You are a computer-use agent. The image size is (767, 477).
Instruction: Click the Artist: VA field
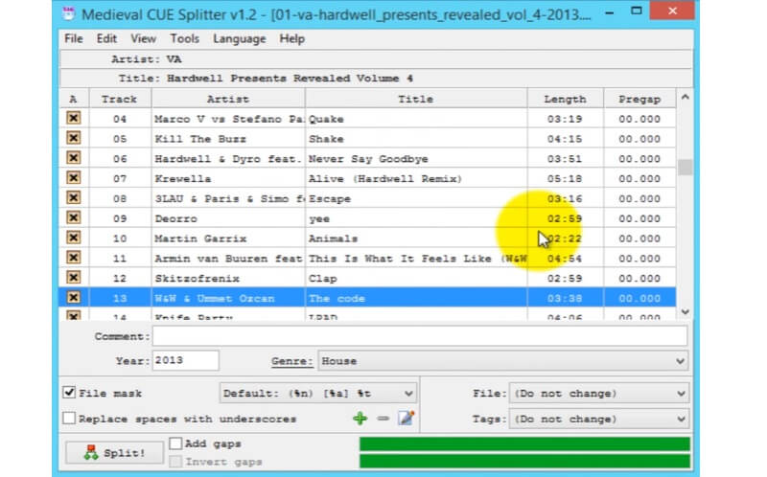376,59
